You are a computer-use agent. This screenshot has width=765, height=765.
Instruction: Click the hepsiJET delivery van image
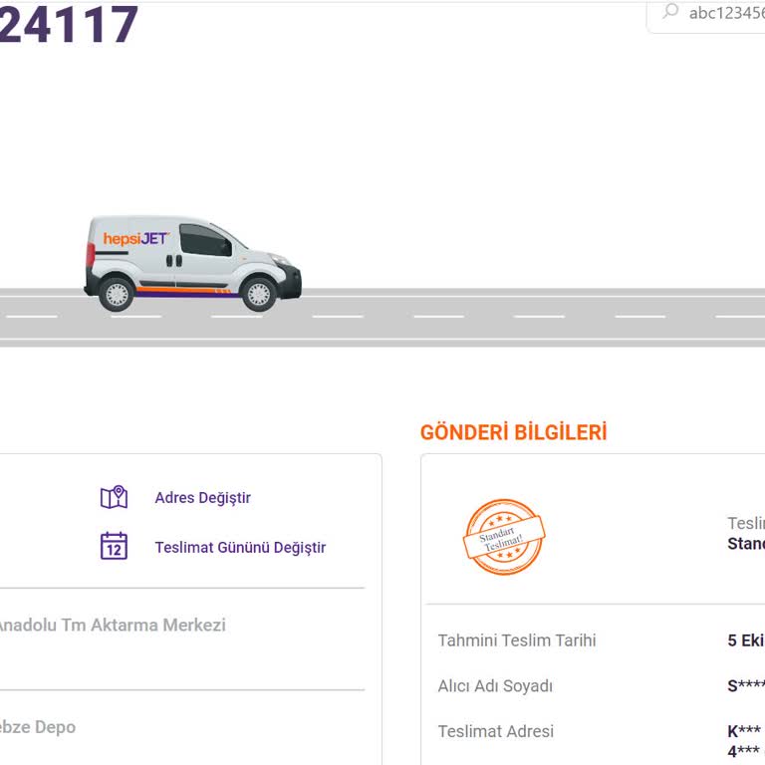tap(192, 263)
